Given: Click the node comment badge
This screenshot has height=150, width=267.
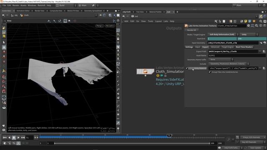Looking at the screenshot, I should point(161,75).
